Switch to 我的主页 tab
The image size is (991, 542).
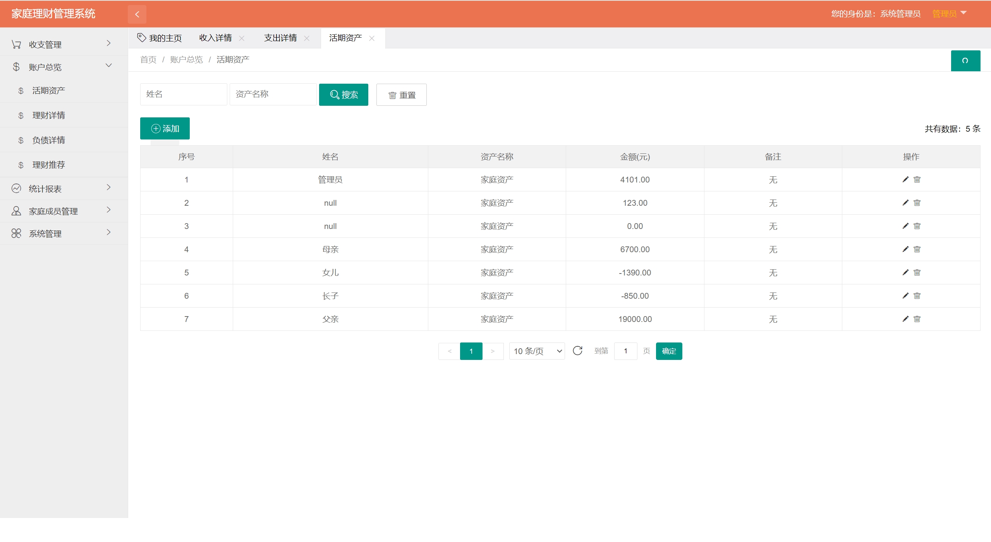[160, 38]
